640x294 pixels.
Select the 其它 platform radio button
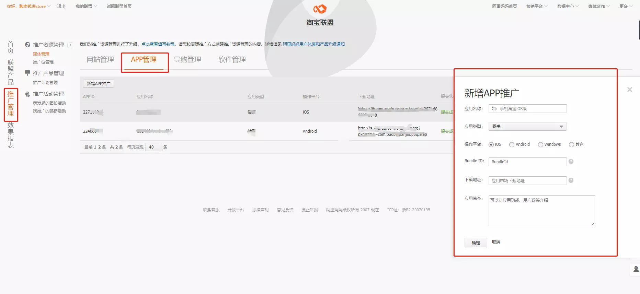point(571,145)
